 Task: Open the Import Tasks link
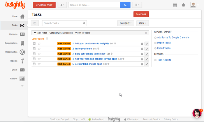164,43
